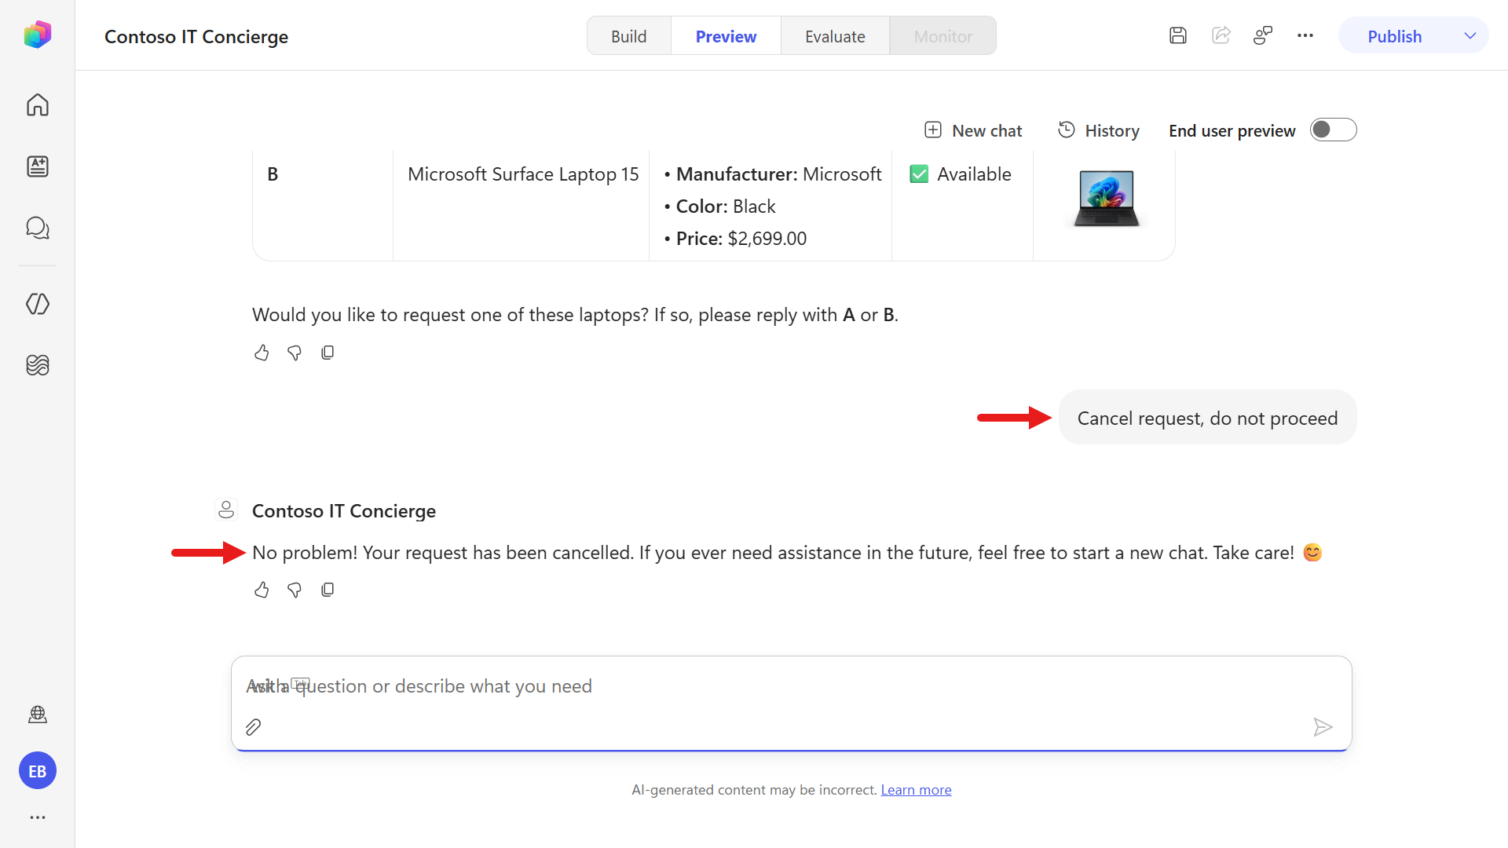Screen dimensions: 1508x848
Task: Switch to the Build tab
Action: click(x=629, y=36)
